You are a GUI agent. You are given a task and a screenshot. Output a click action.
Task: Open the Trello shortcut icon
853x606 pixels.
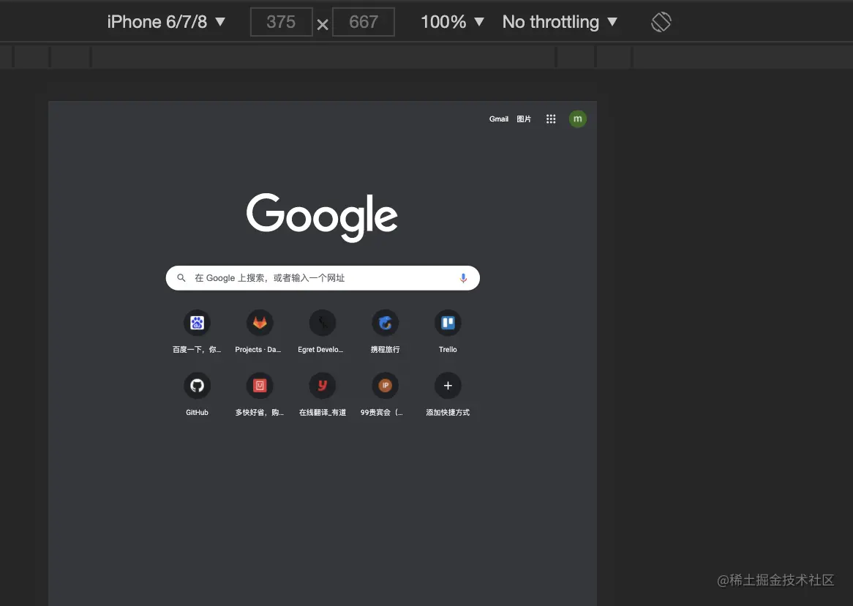[x=448, y=323]
